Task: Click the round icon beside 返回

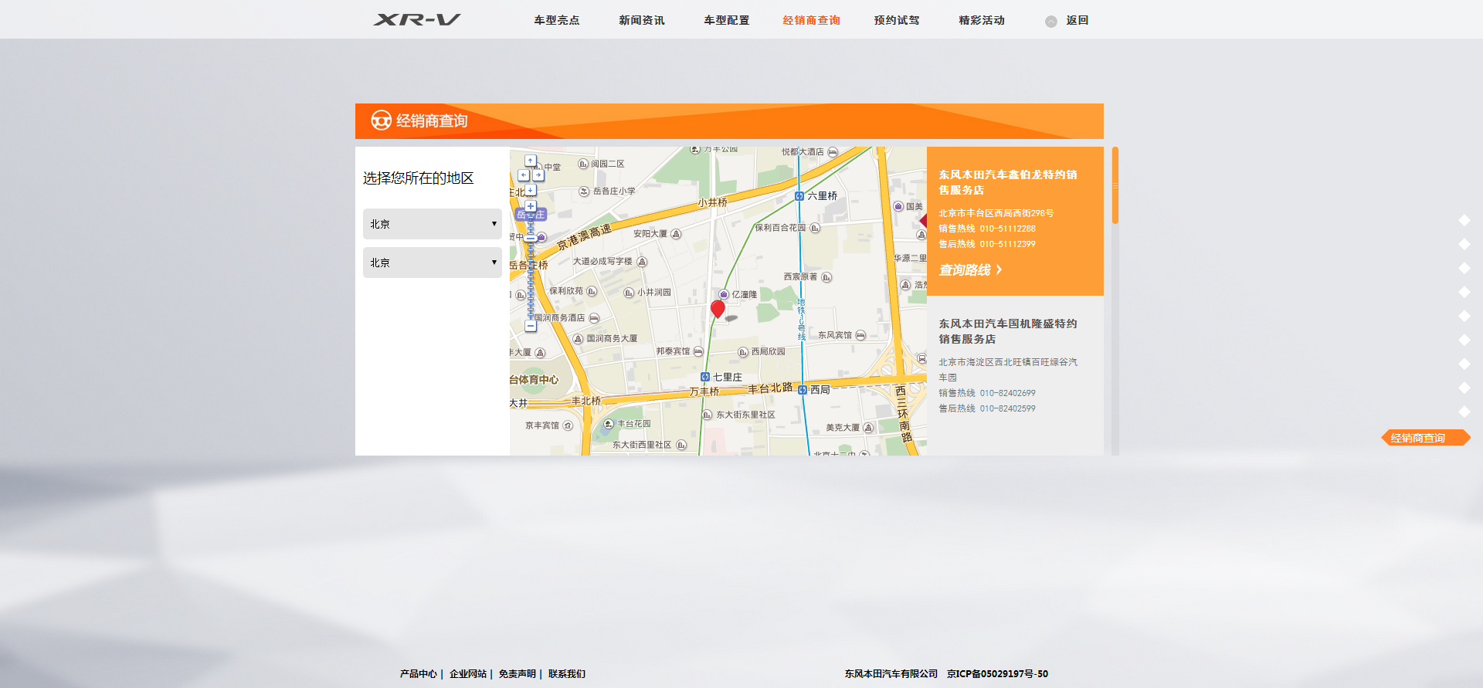Action: [1051, 22]
